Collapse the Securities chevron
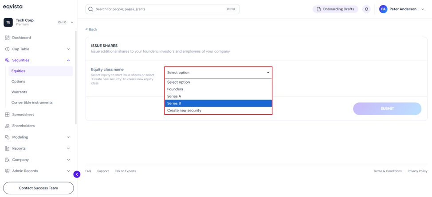 (x=69, y=60)
